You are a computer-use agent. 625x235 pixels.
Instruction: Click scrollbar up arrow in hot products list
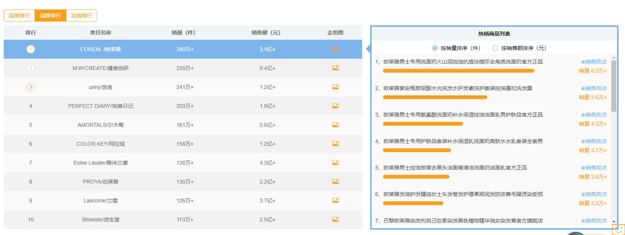coord(614,58)
